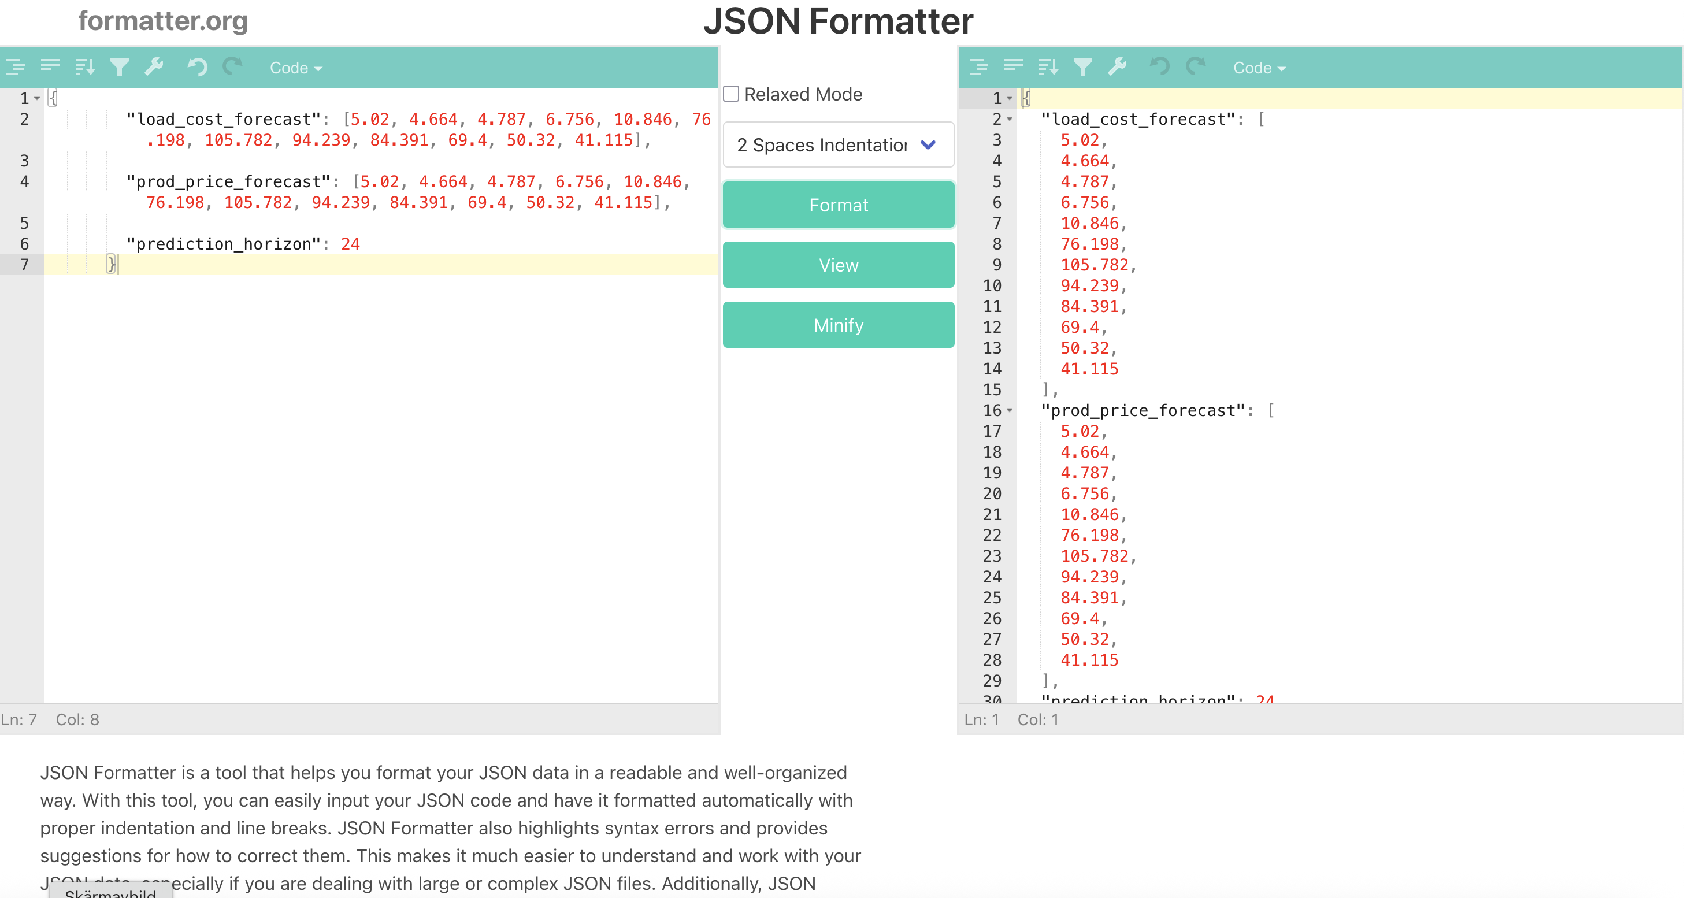The image size is (1684, 898).
Task: Click closing brace on left editor line 7
Action: 111,265
